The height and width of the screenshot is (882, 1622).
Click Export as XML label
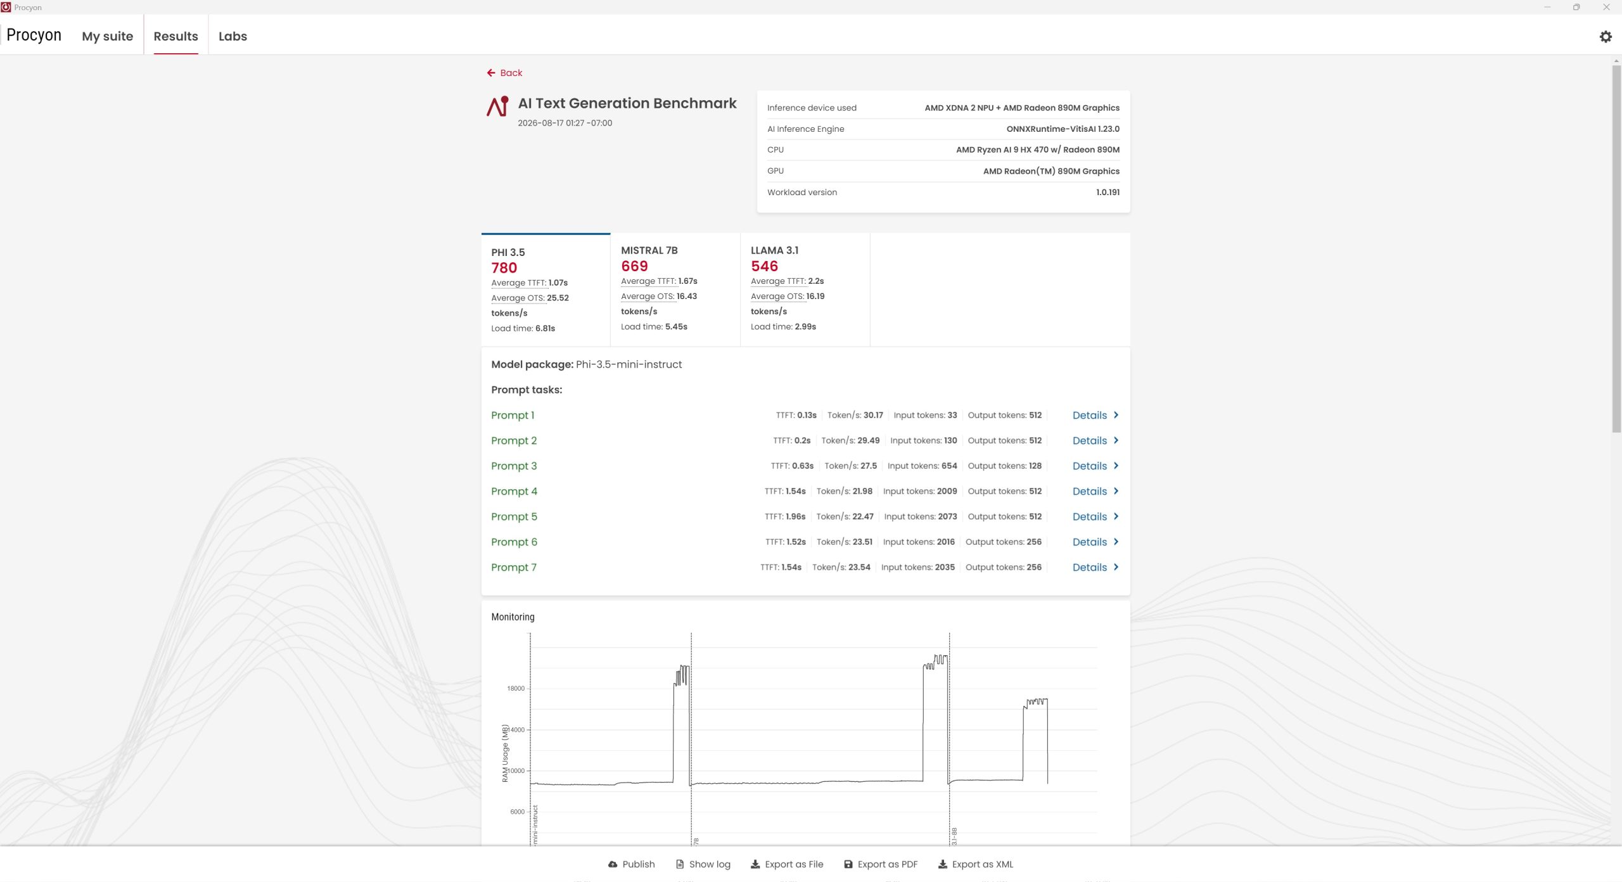point(983,864)
